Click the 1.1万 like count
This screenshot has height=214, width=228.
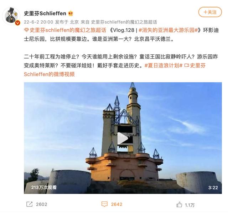tap(190, 205)
